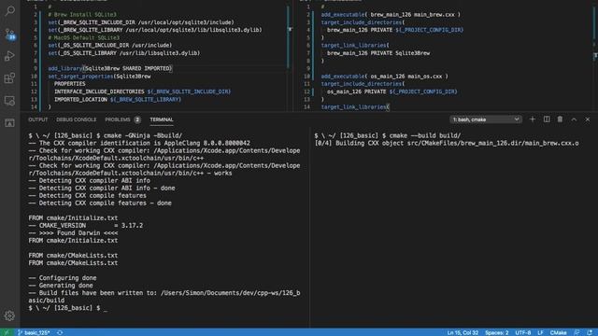Open the terminal selector '1: bash, cmake' dropdown
598x336 pixels.
486,119
